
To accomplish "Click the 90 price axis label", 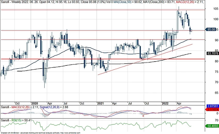I will pos(216,40).
